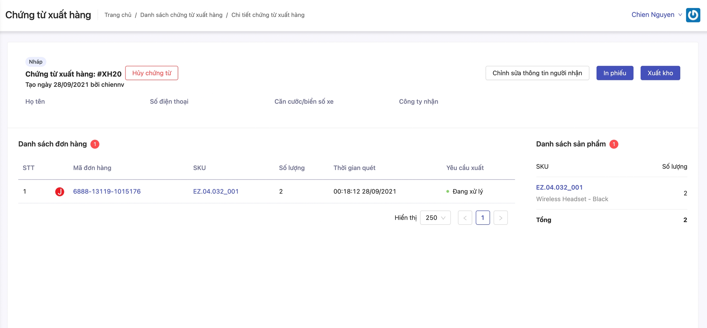Image resolution: width=707 pixels, height=328 pixels.
Task: Click Chi tiết chứng từ xuất hàng breadcrumb
Action: [x=268, y=15]
